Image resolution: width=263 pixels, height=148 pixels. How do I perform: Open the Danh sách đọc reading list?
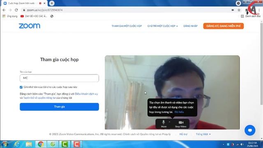click(251, 16)
